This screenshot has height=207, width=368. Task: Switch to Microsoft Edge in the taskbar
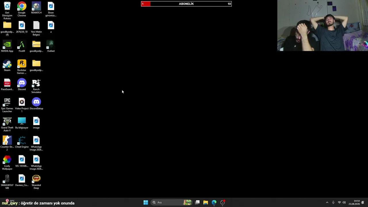pyautogui.click(x=214, y=202)
